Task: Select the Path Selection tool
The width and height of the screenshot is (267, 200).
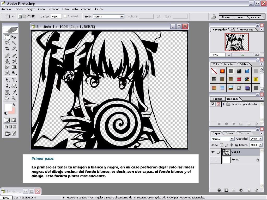Action: (7, 80)
